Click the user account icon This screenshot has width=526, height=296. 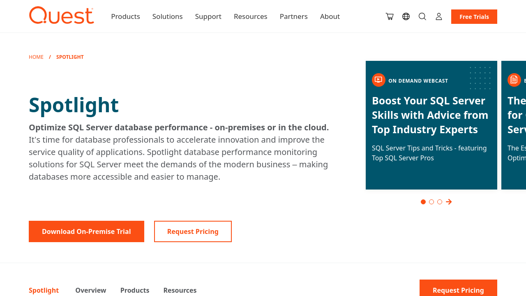coord(439,16)
